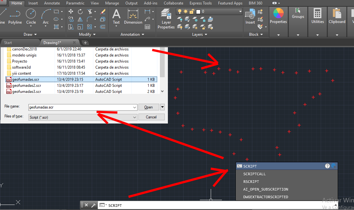This screenshot has width=354, height=210.
Task: Insert a Table from Annotation panel
Action: click(x=147, y=27)
